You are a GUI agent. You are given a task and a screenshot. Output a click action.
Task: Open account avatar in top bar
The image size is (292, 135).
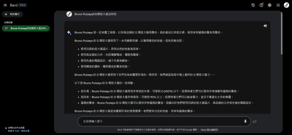point(286,5)
